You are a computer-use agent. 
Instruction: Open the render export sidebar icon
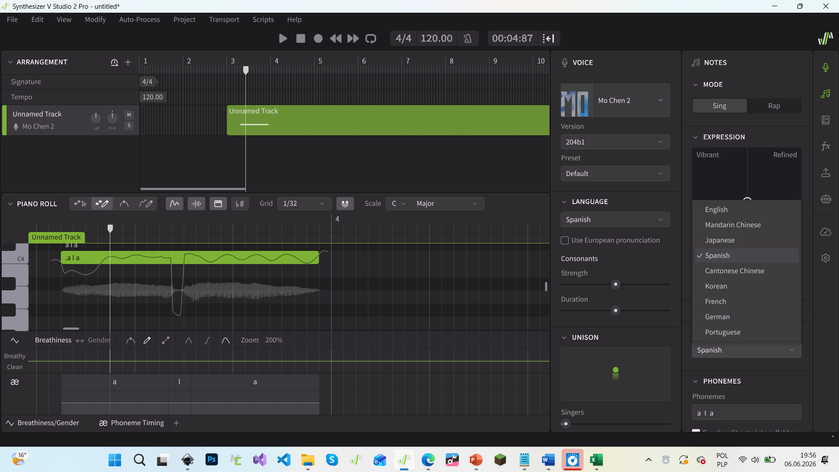(x=825, y=173)
